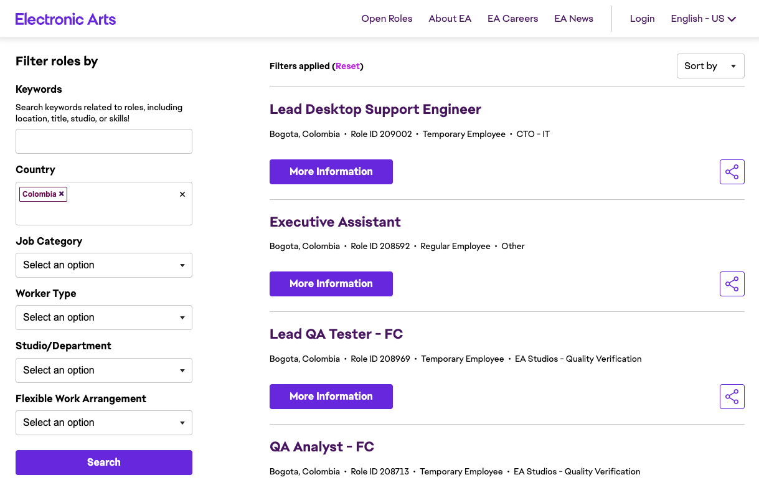Reset the applied filters
Image resolution: width=759 pixels, height=490 pixels.
click(x=347, y=66)
